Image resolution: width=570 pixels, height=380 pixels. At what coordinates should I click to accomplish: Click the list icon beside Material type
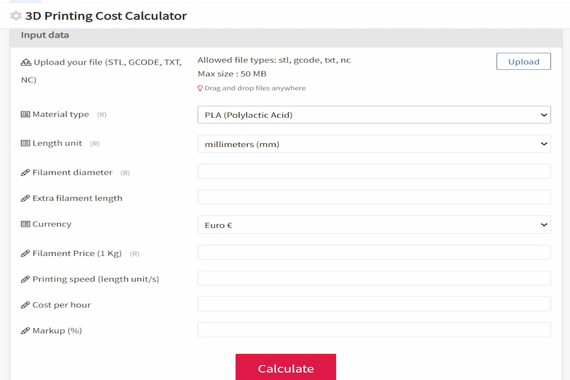point(25,115)
